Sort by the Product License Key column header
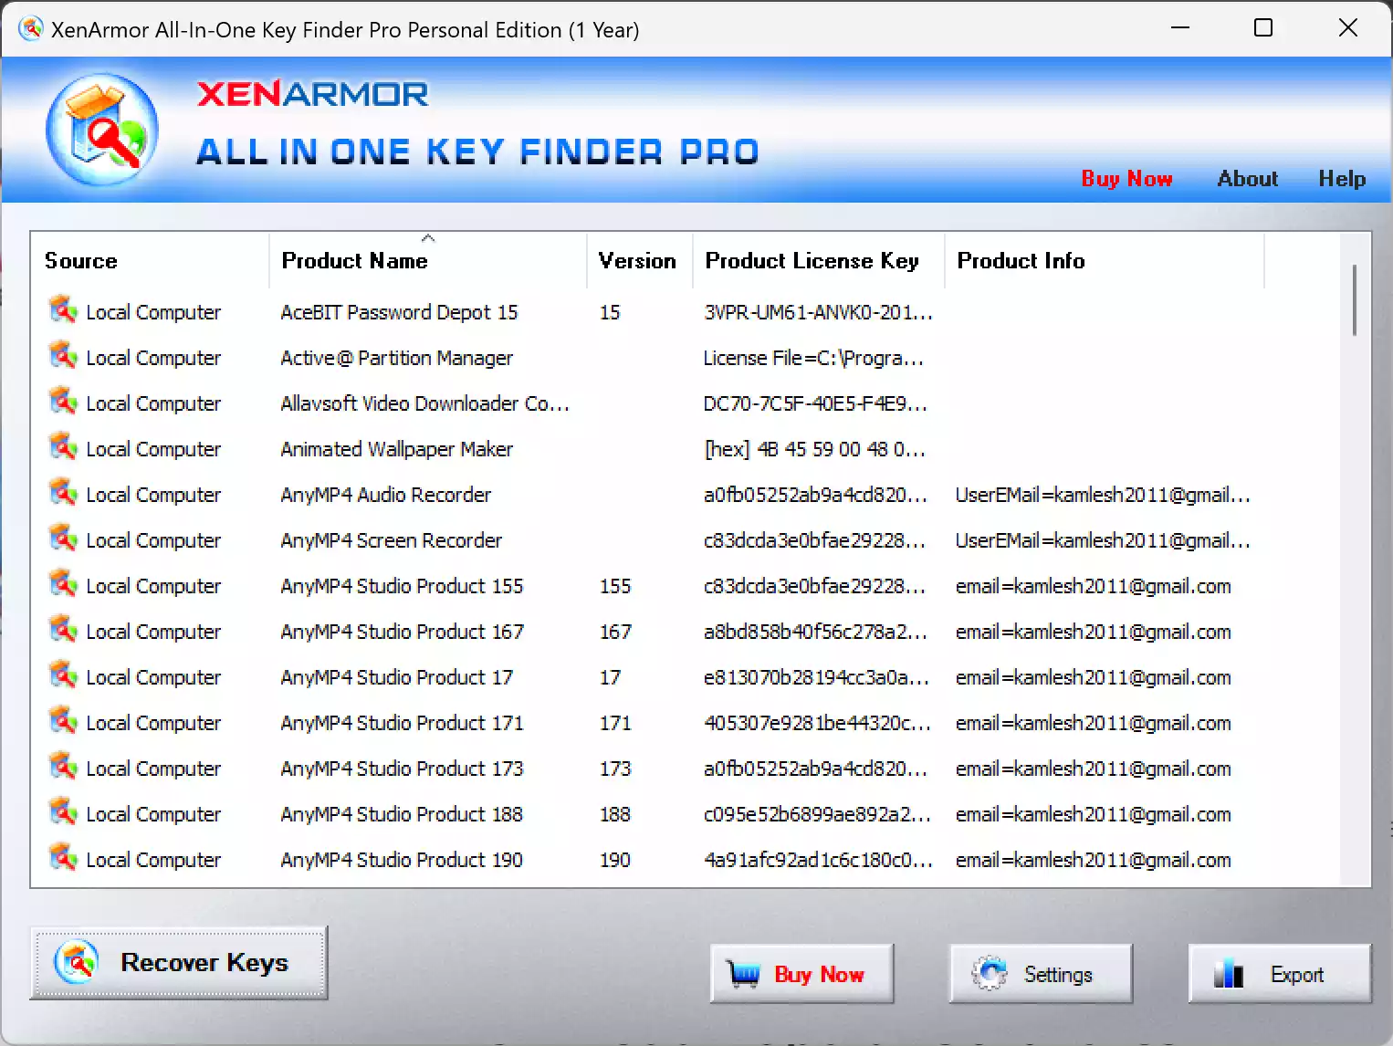Screen dimensions: 1393x1046 pyautogui.click(x=819, y=261)
